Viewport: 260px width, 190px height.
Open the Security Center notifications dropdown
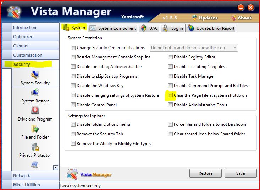click(234, 48)
